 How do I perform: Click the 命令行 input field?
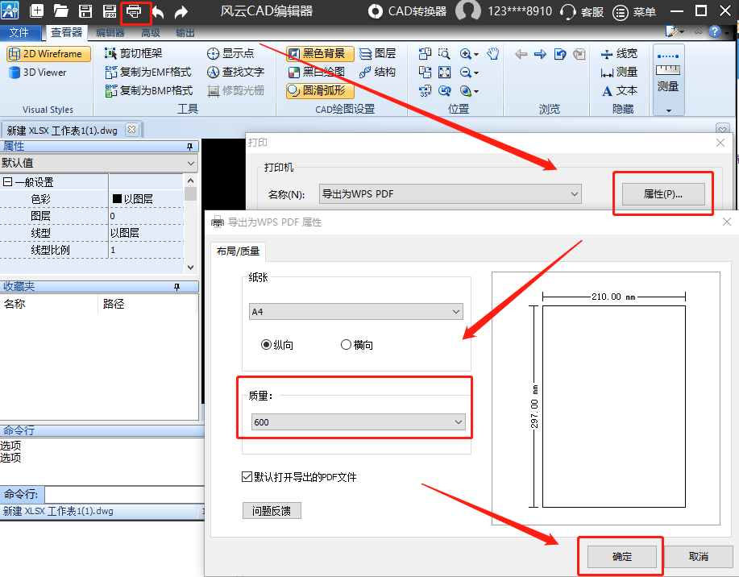(124, 495)
